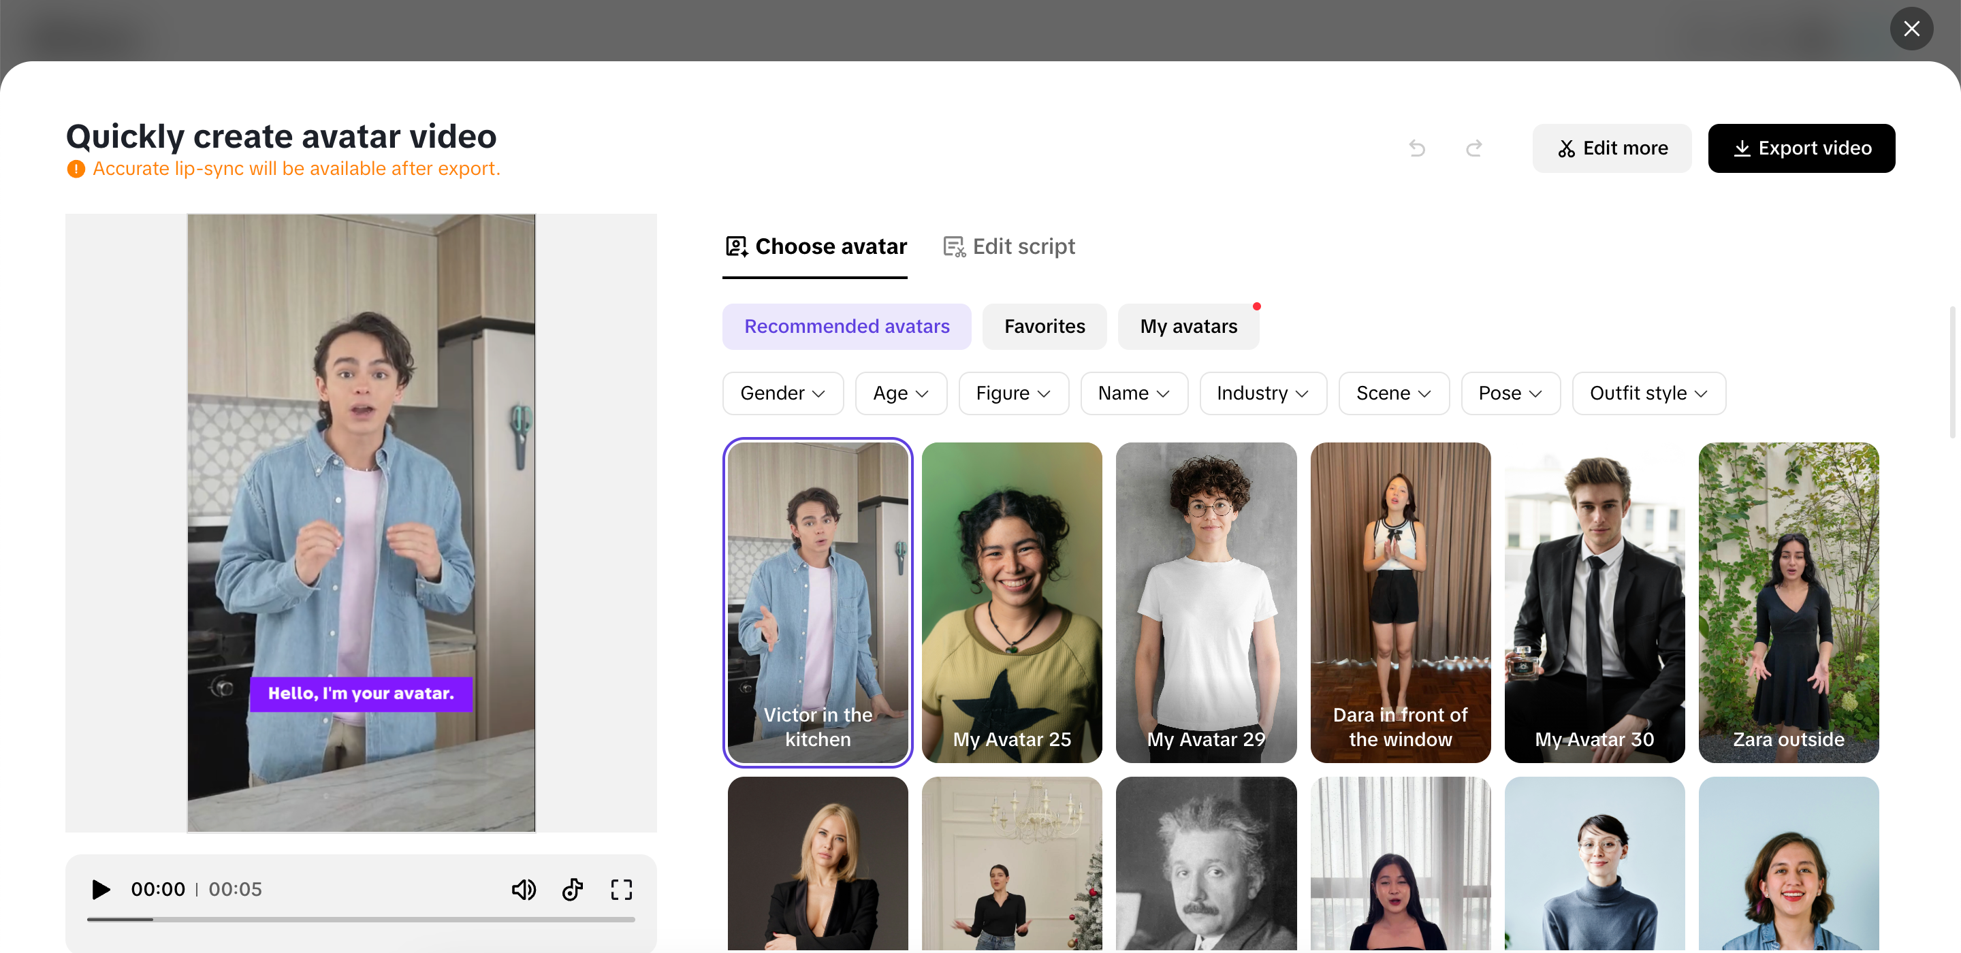Click the undo arrow icon
Viewport: 1961px width, 953px height.
pyautogui.click(x=1417, y=148)
